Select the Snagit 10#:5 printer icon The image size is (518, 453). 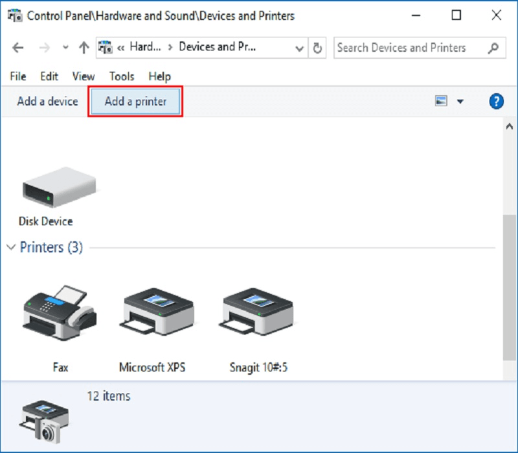pyautogui.click(x=256, y=312)
